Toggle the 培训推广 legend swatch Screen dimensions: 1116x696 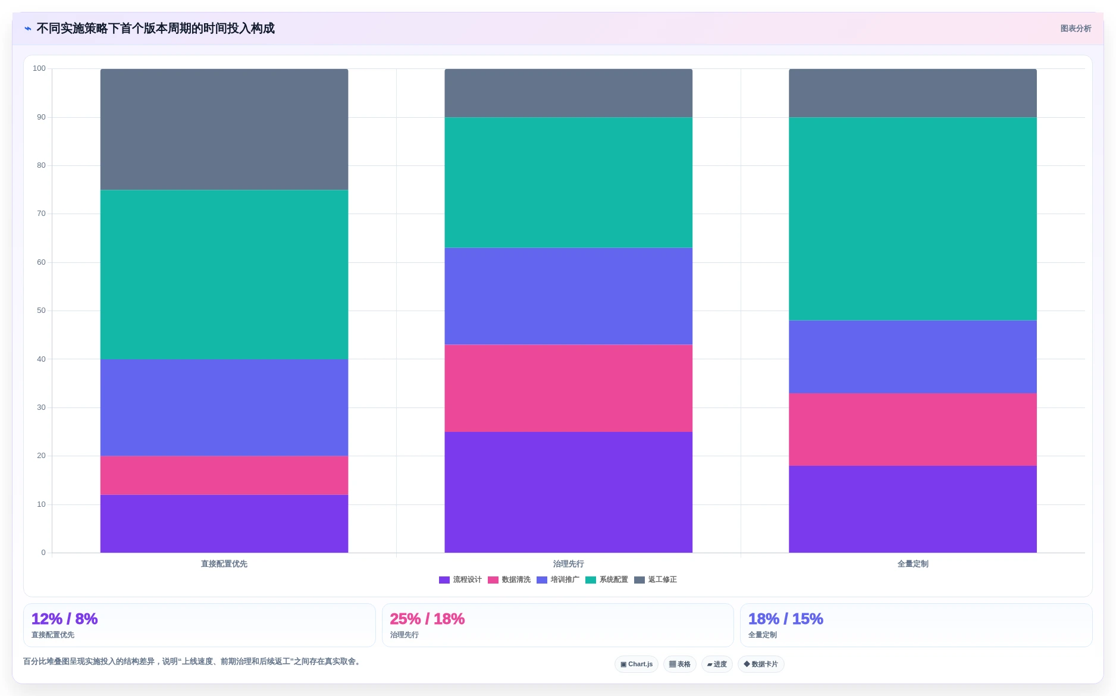click(x=542, y=580)
